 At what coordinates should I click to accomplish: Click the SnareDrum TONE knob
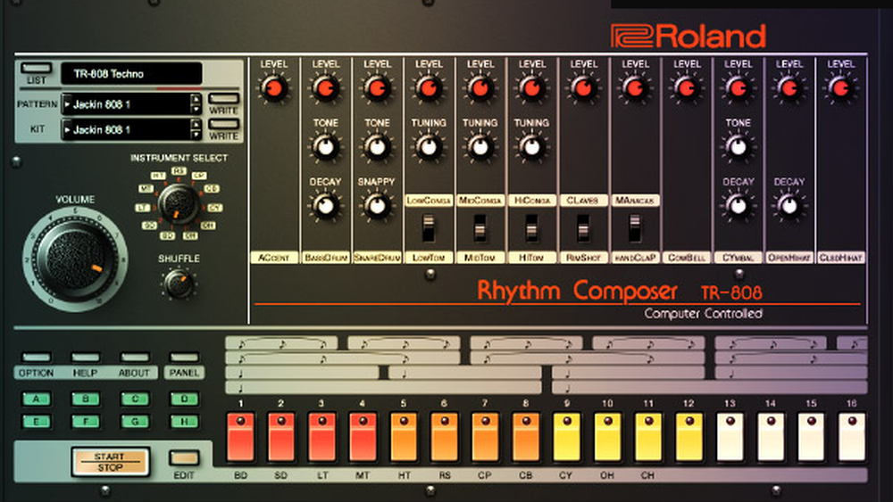tap(377, 147)
